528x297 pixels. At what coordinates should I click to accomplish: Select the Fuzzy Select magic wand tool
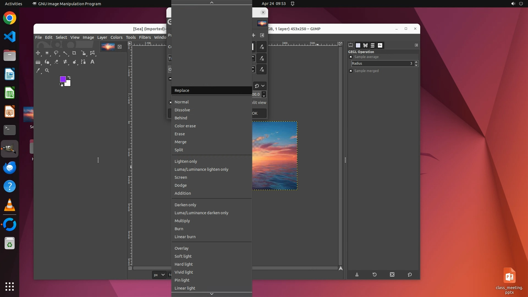tap(65, 53)
